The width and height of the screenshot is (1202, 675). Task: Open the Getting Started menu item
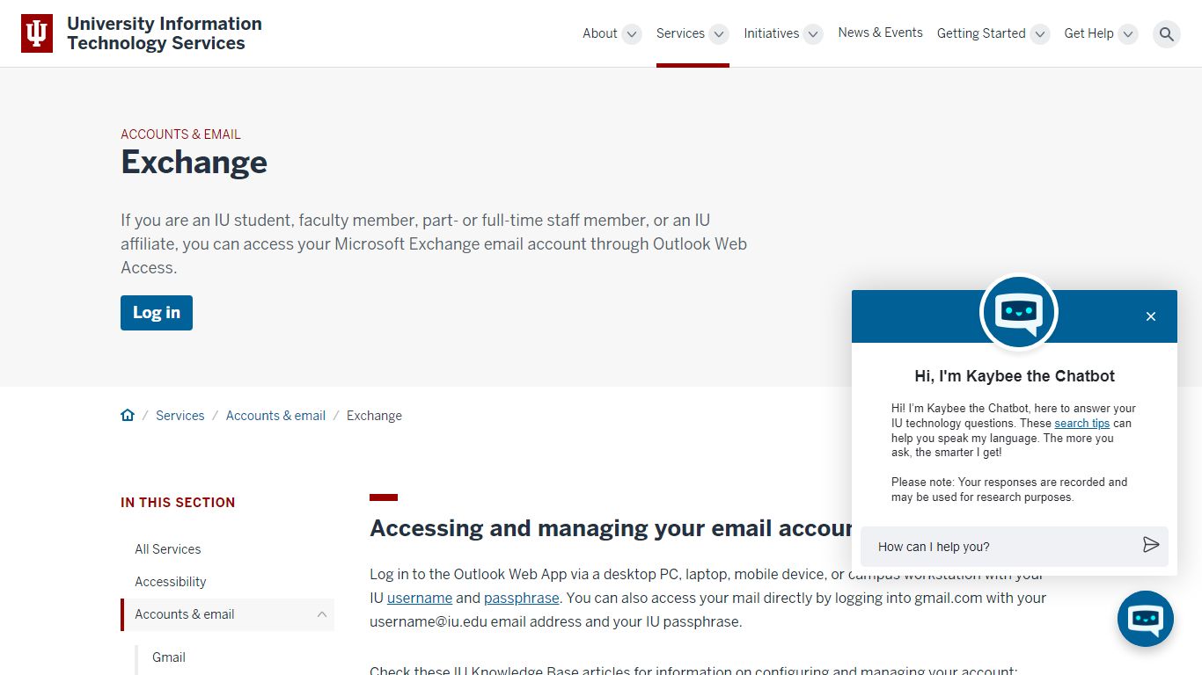[981, 33]
